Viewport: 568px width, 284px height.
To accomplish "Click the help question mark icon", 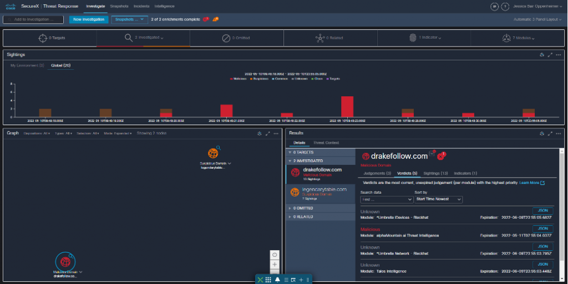I will tap(505, 6).
